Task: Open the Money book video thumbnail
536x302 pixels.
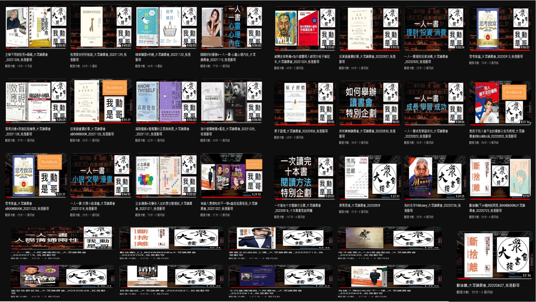Action: (435, 177)
